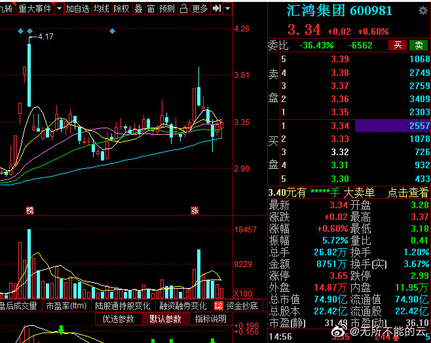Screen dimensions: 431x343
Task: Click the jump-to-end arrow in the chart toolbar
Action: click(x=217, y=9)
